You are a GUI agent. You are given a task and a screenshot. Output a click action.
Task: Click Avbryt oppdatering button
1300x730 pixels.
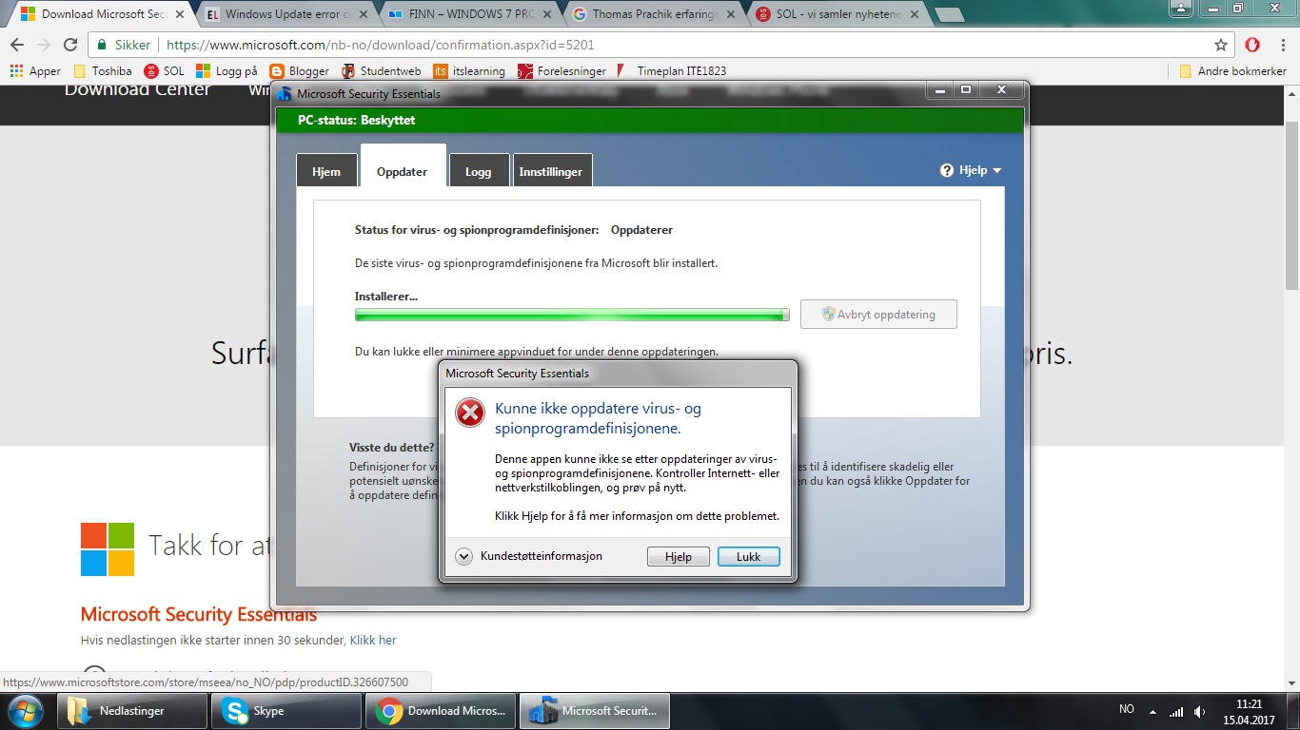[878, 315]
